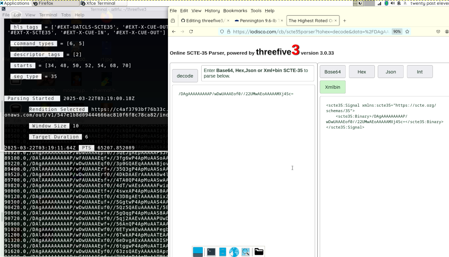Reset the 90% zoom level badge

(397, 31)
